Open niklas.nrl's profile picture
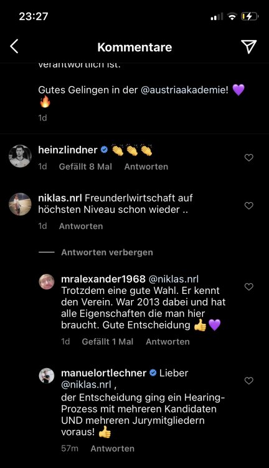 click(20, 204)
